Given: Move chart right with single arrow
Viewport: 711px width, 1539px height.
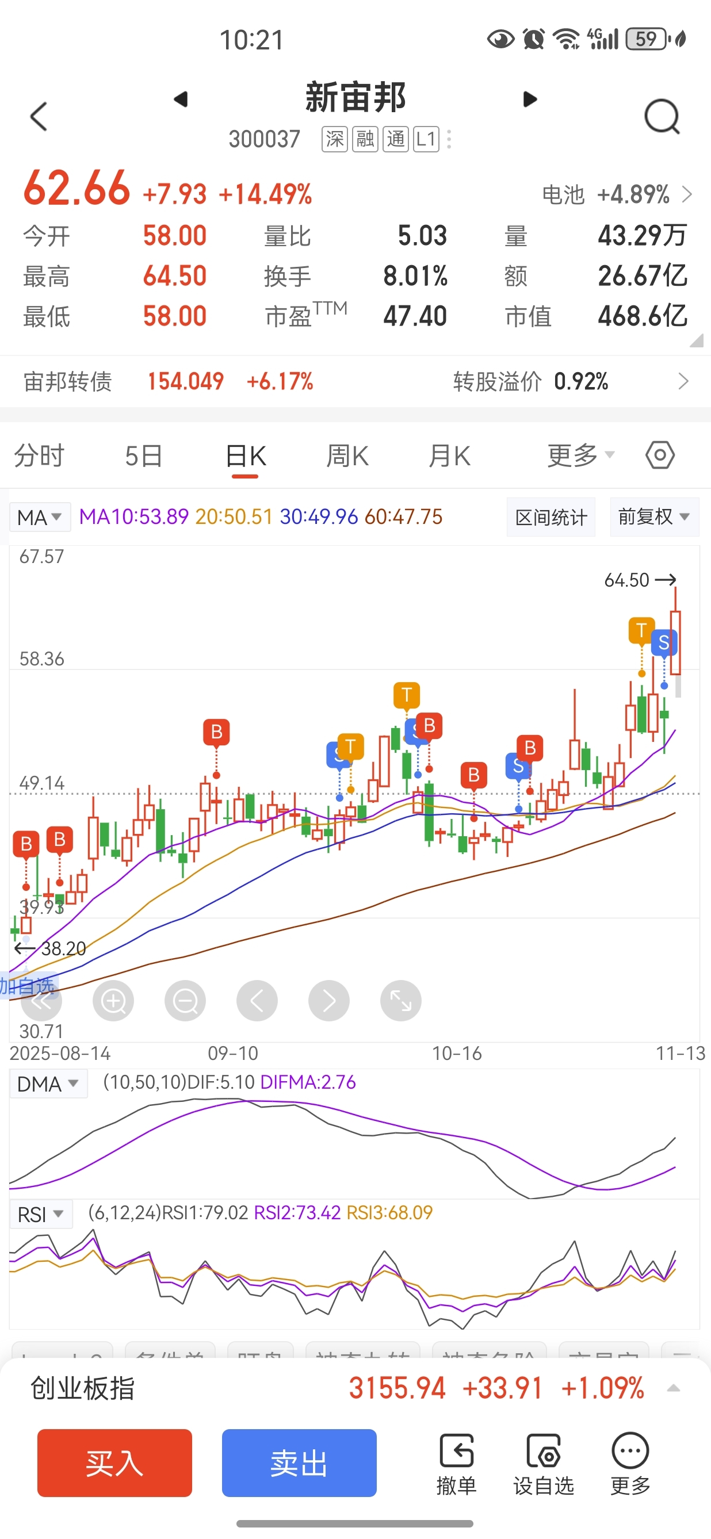Looking at the screenshot, I should [x=329, y=1001].
